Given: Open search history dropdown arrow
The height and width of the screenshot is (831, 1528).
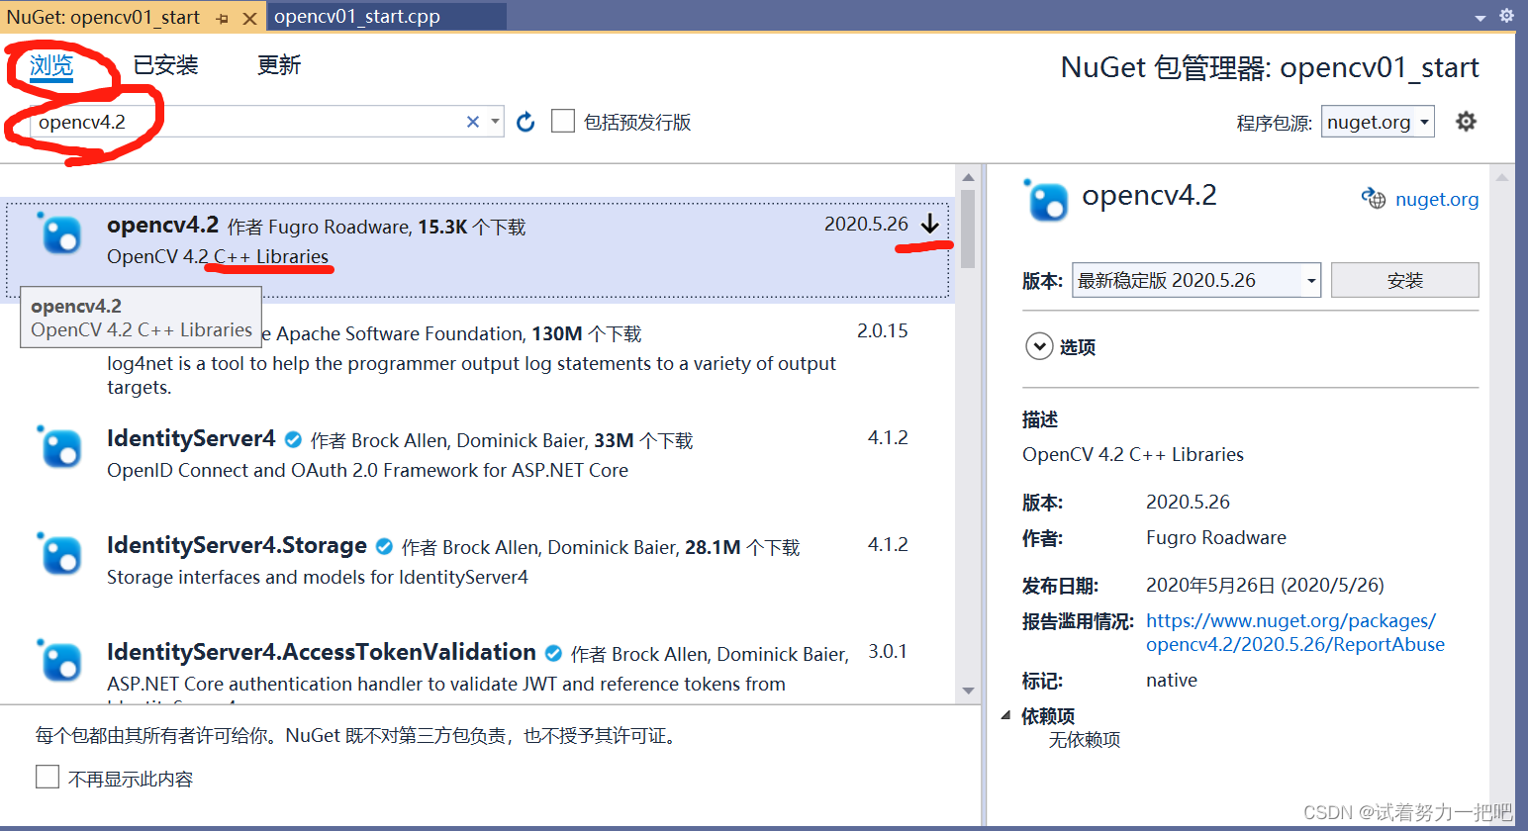Looking at the screenshot, I should click(x=495, y=122).
